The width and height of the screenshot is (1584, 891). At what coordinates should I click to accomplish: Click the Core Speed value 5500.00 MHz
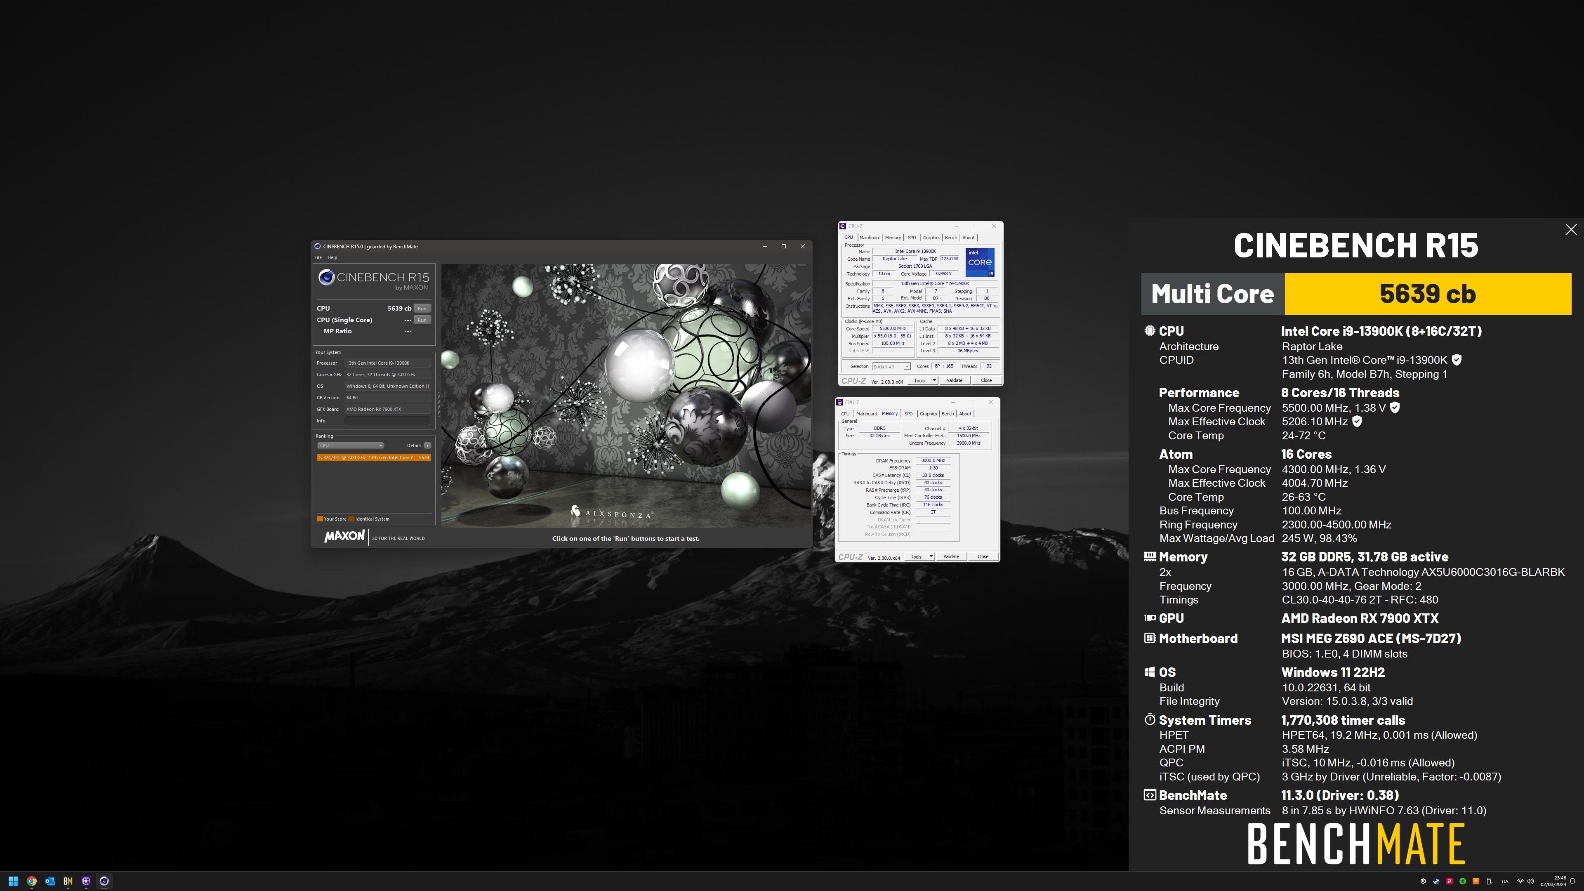(x=893, y=328)
